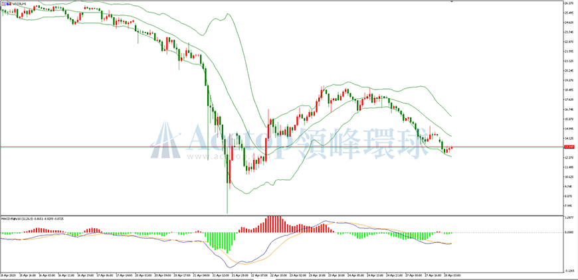Viewport: 578px width, 280px height.
Task: Click the 7.995 price scale label
Action: click(x=568, y=206)
